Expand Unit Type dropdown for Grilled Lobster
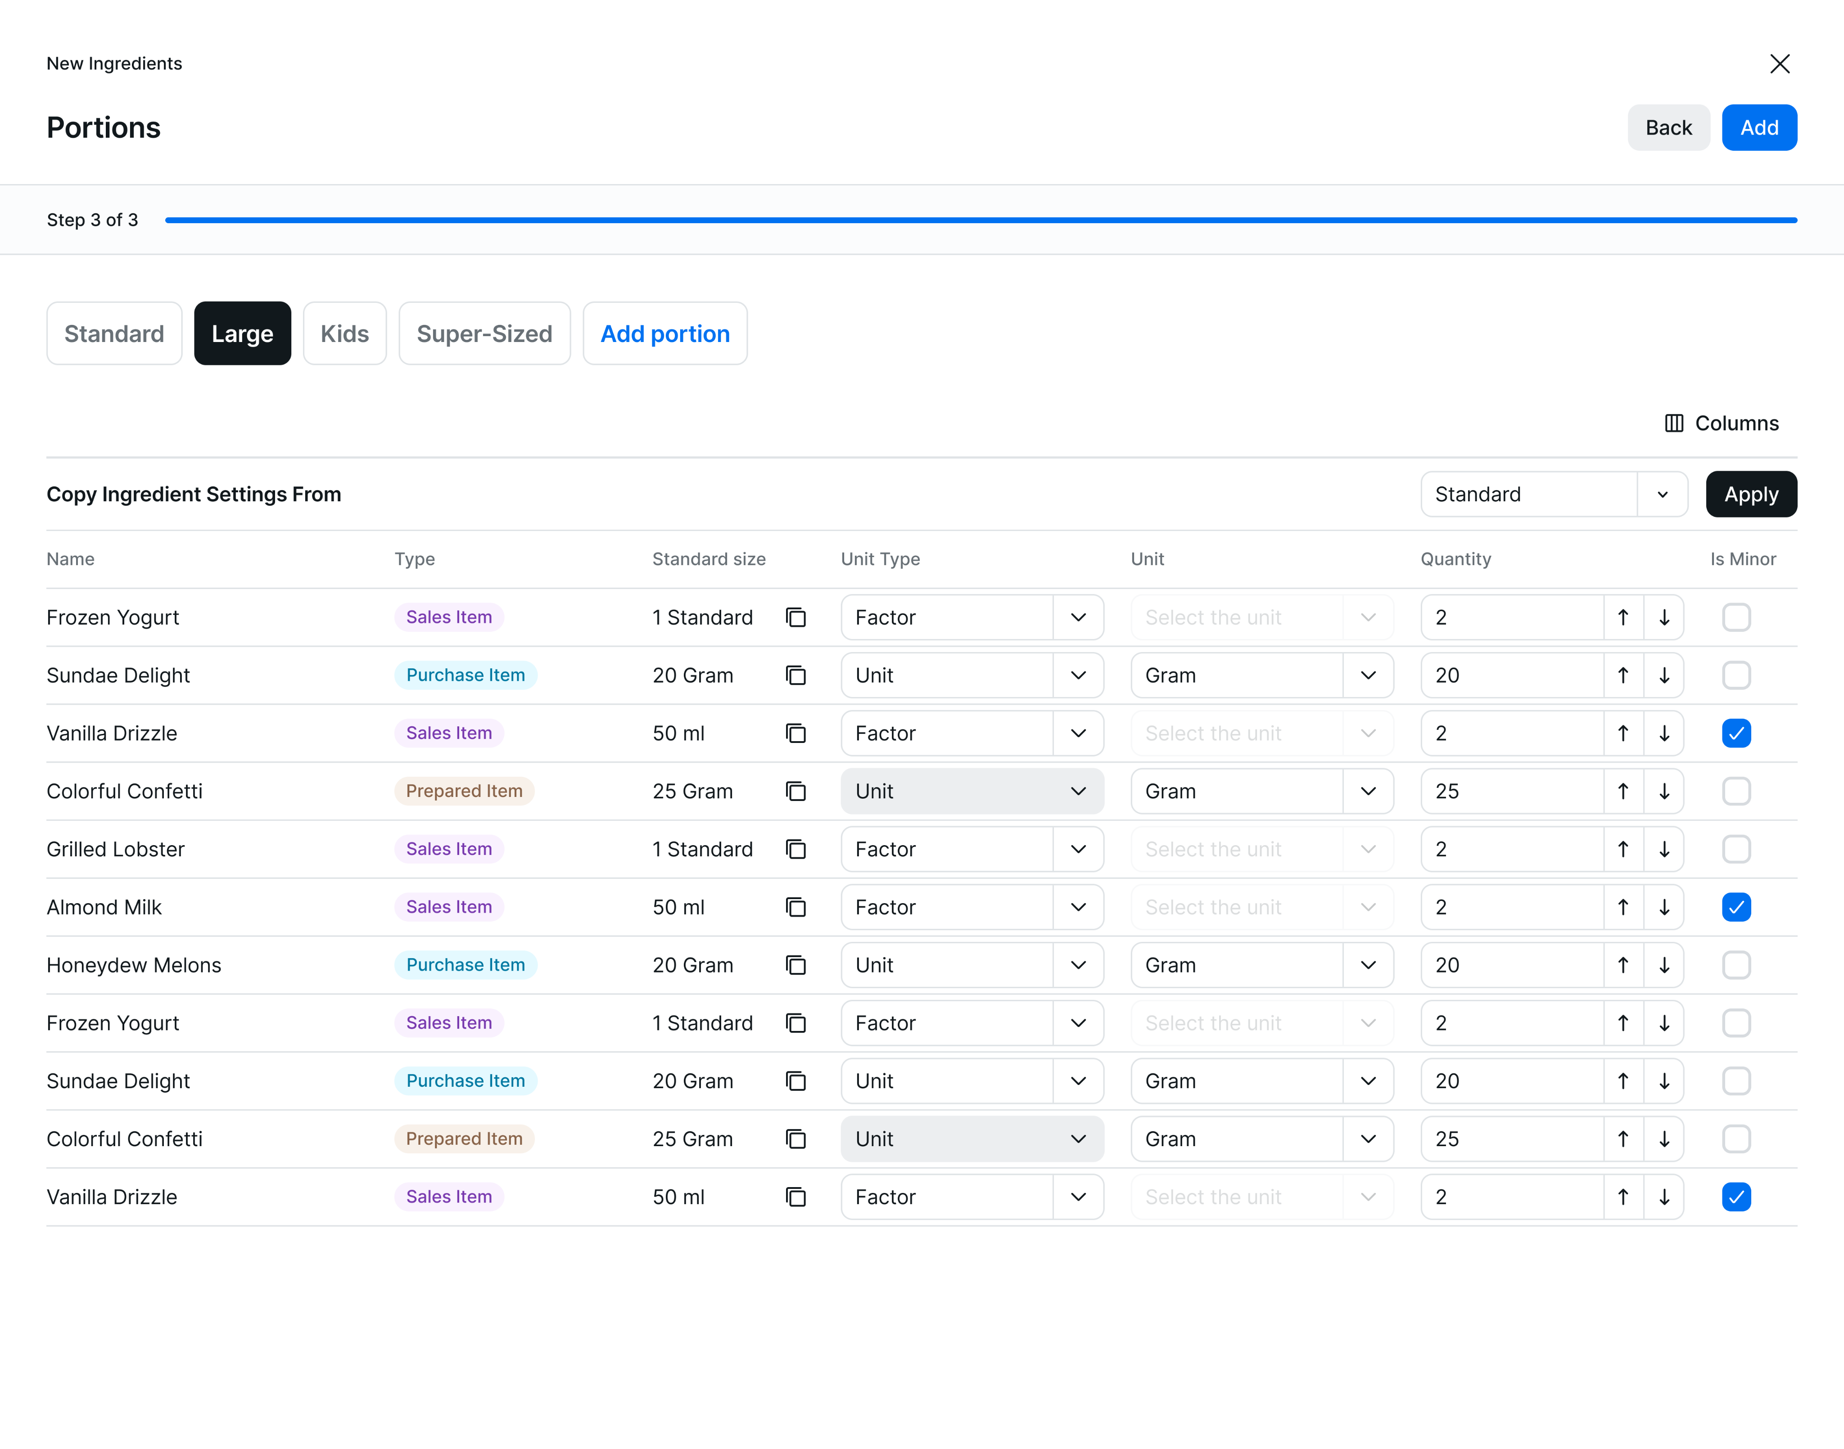The width and height of the screenshot is (1844, 1449). [1078, 849]
